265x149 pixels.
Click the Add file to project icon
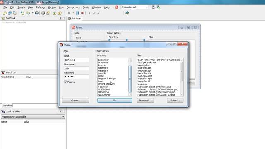click(x=55, y=13)
